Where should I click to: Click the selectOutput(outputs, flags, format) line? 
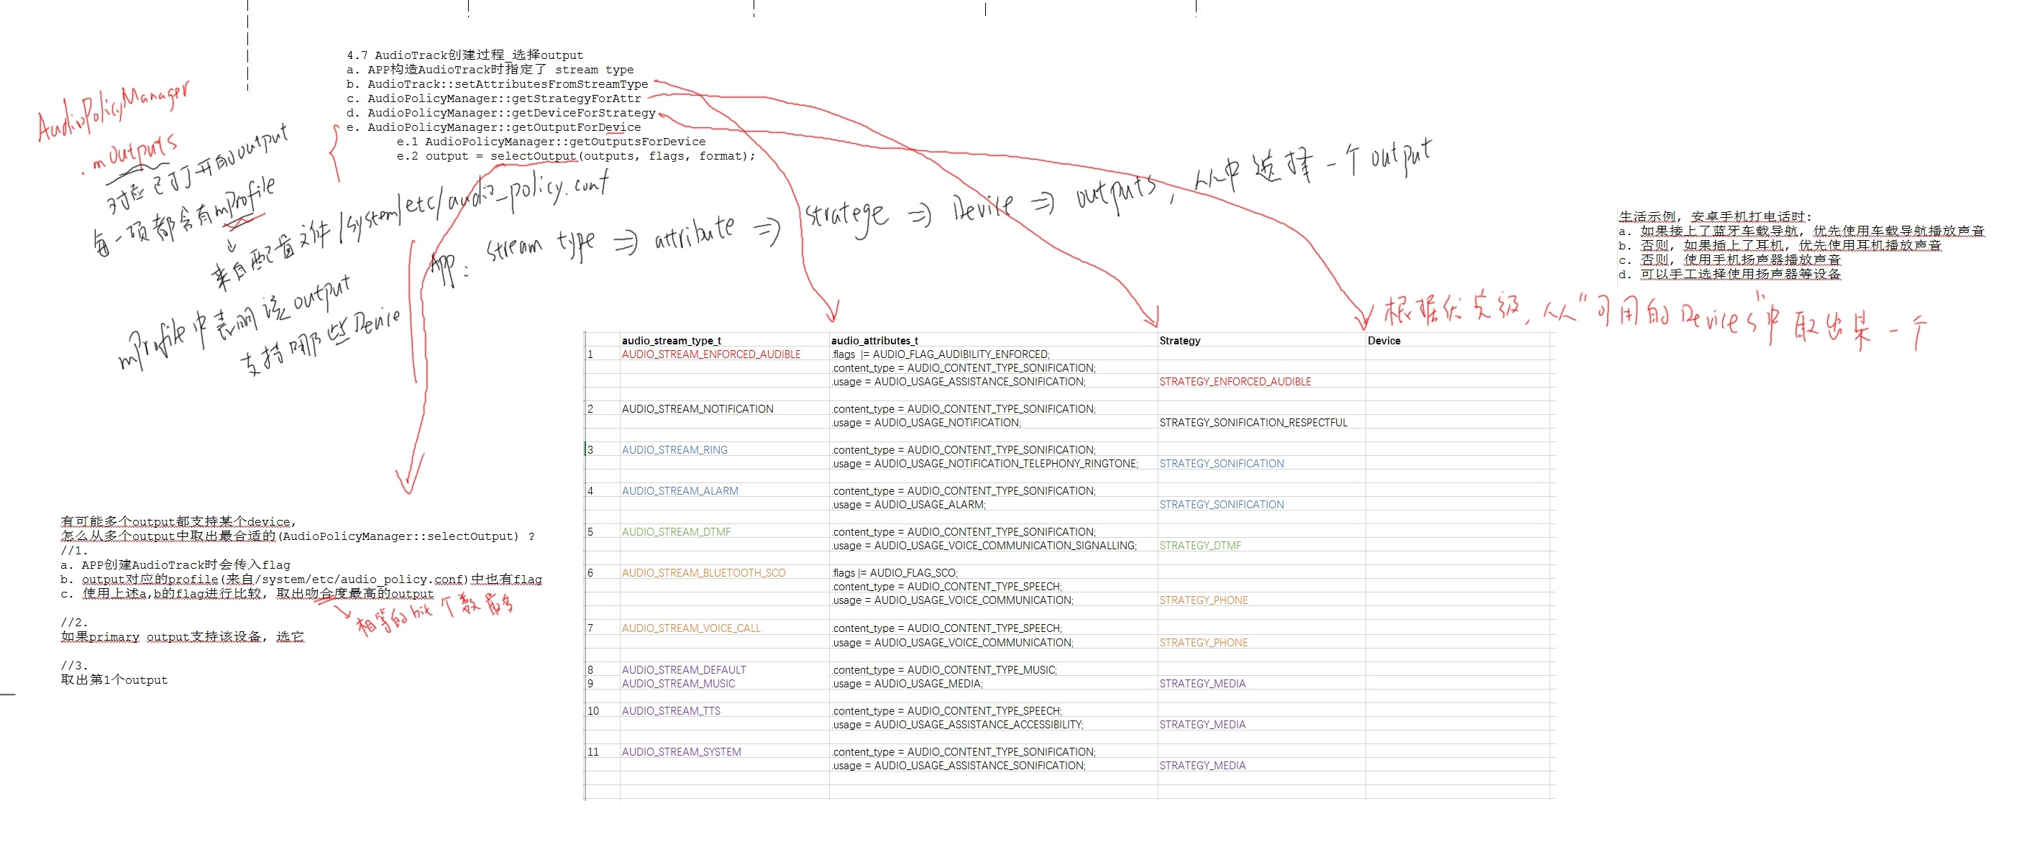tap(575, 157)
